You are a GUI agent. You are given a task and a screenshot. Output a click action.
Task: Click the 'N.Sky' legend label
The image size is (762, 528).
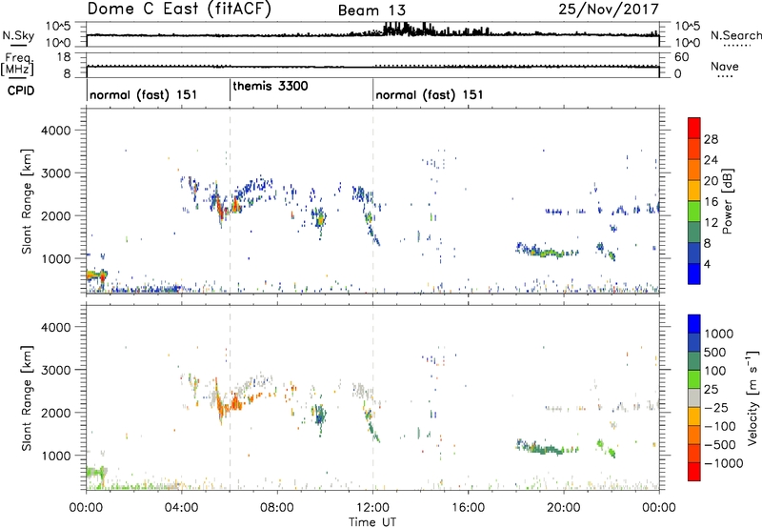click(x=18, y=35)
